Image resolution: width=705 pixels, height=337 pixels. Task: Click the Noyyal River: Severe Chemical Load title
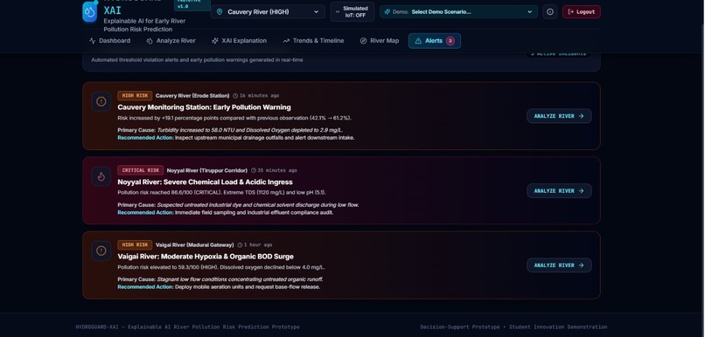coord(205,182)
